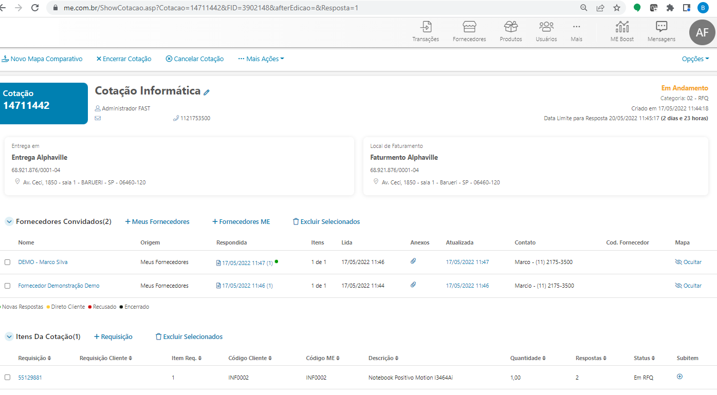The image size is (717, 395).
Task: Open the browser extensions puzzle icon
Action: (670, 8)
